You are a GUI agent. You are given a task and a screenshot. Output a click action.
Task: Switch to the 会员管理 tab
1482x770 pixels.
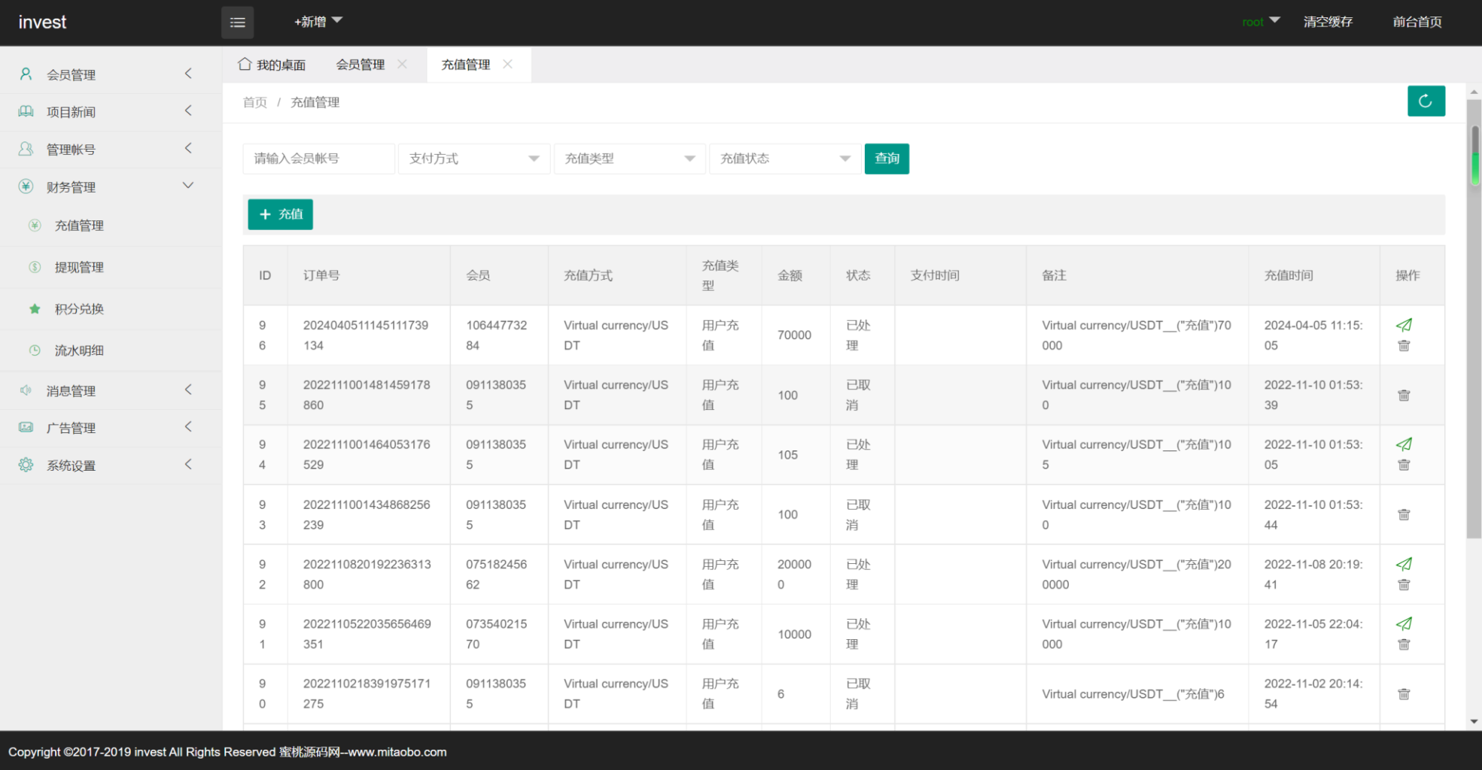tap(360, 65)
